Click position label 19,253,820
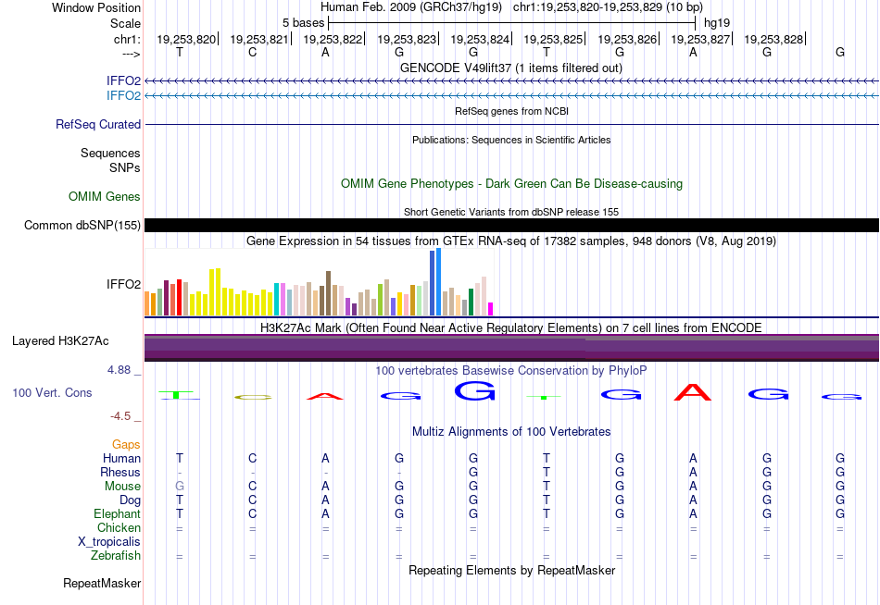 [x=186, y=39]
